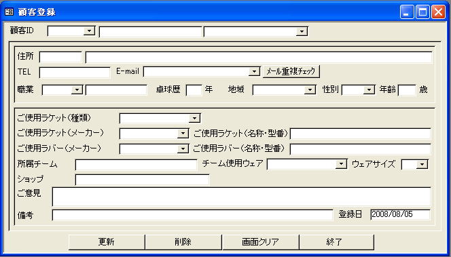Open the ご使用ラケット(種類) dropdown
Screen dimensions: 451x257
[x=194, y=118]
